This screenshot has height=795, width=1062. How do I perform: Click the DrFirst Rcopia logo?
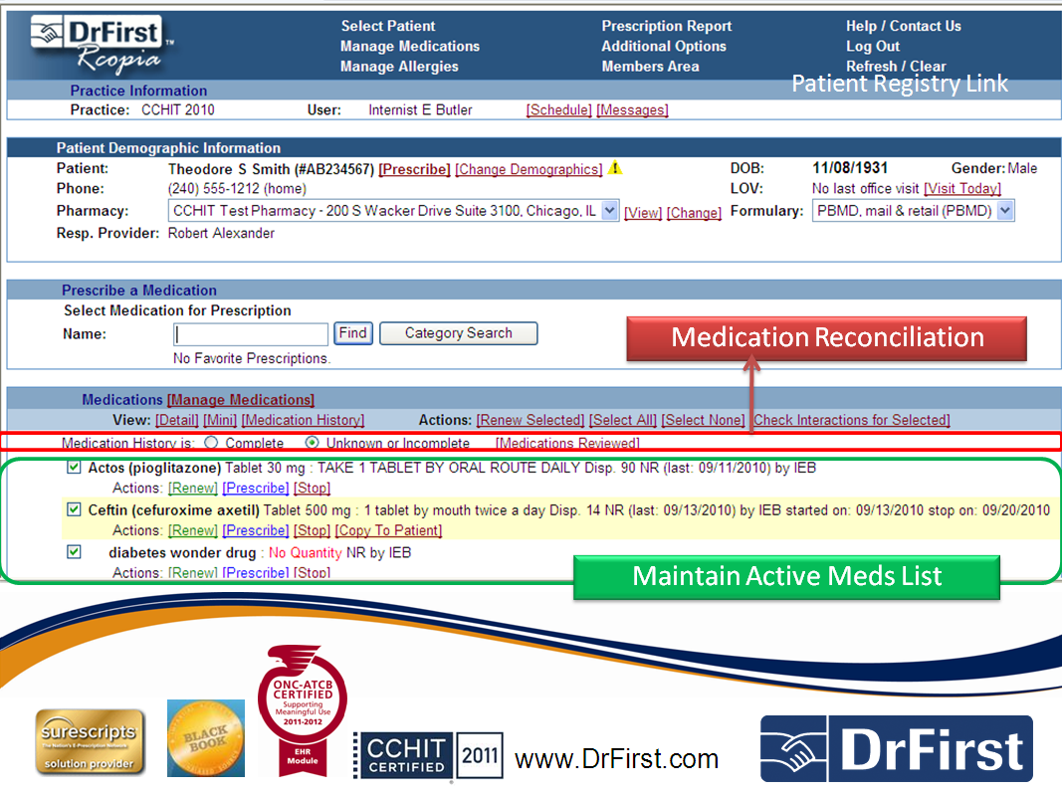tap(101, 46)
